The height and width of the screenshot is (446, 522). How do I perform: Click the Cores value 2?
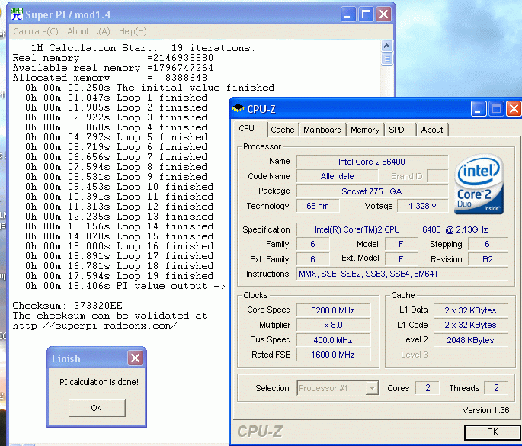point(428,388)
